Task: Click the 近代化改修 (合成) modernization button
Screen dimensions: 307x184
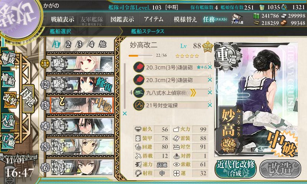Action: click(236, 169)
